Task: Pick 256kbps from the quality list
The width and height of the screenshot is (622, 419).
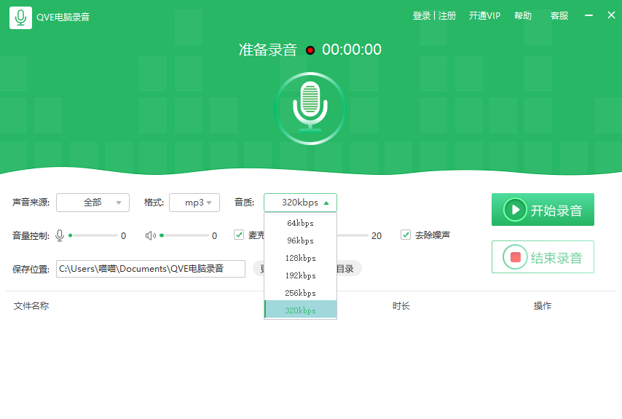Action: [x=300, y=293]
